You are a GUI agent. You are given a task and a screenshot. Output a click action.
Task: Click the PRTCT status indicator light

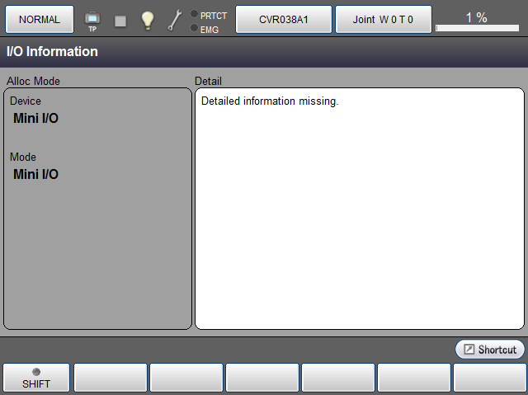(194, 14)
